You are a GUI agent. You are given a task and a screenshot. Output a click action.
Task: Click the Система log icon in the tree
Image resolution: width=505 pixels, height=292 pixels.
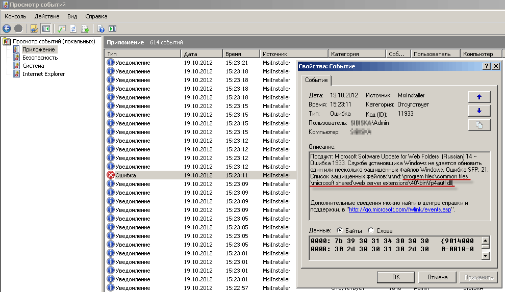pyautogui.click(x=16, y=66)
